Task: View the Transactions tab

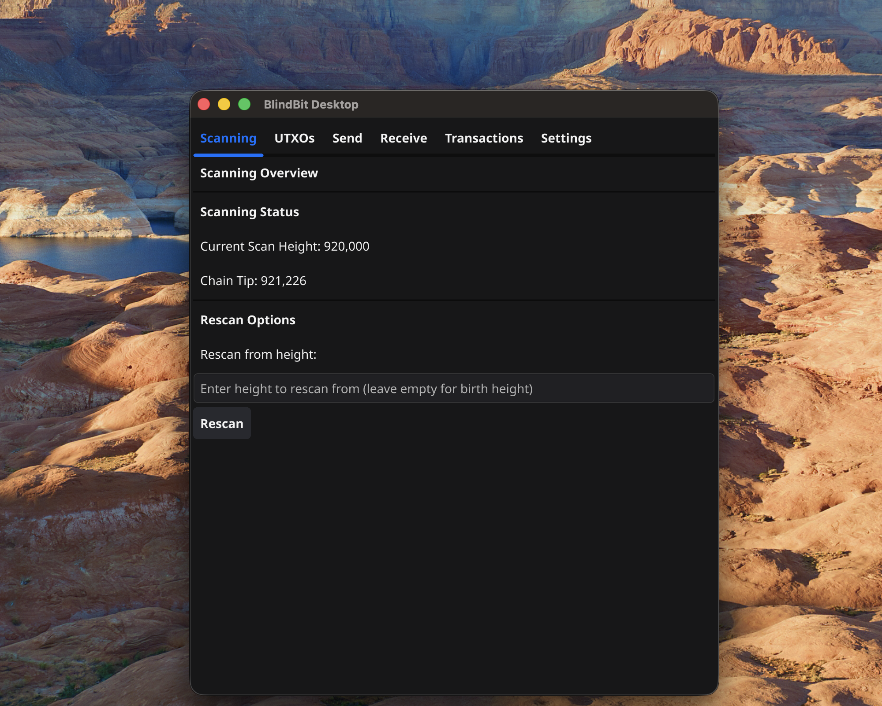Action: (x=484, y=139)
